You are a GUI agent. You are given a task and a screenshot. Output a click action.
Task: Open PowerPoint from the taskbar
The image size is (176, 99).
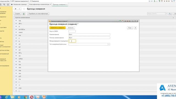(x=44, y=97)
